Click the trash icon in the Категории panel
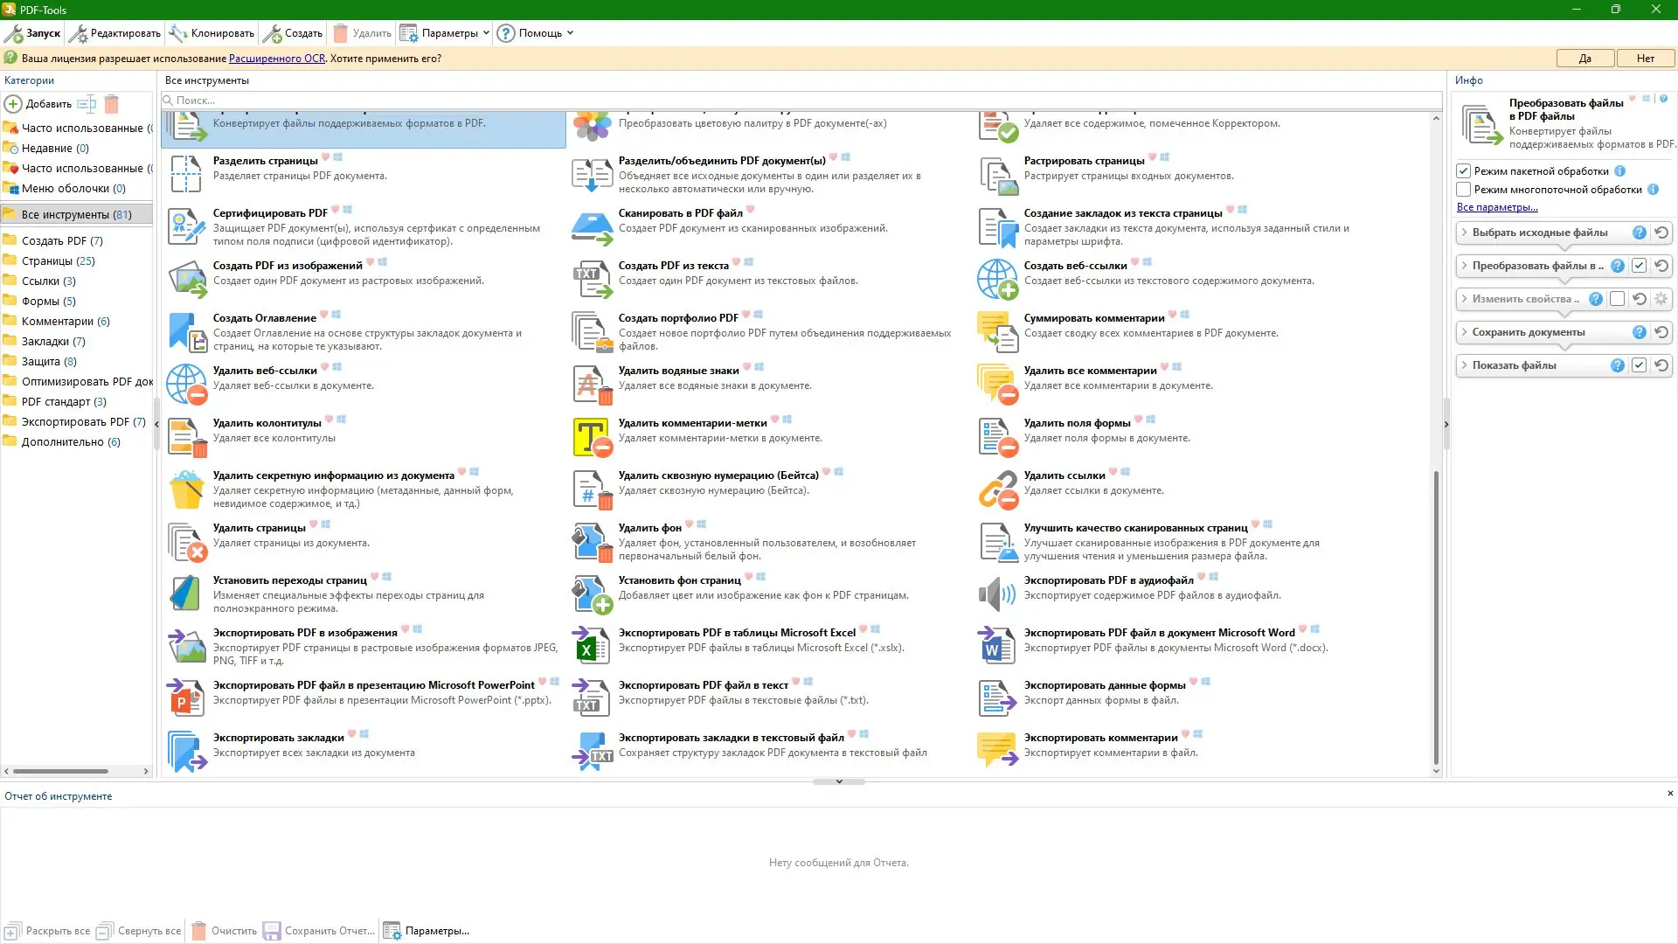 pyautogui.click(x=111, y=104)
